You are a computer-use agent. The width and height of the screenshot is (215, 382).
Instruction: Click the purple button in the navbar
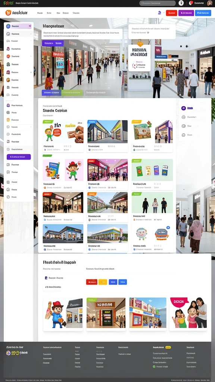[x=186, y=13]
